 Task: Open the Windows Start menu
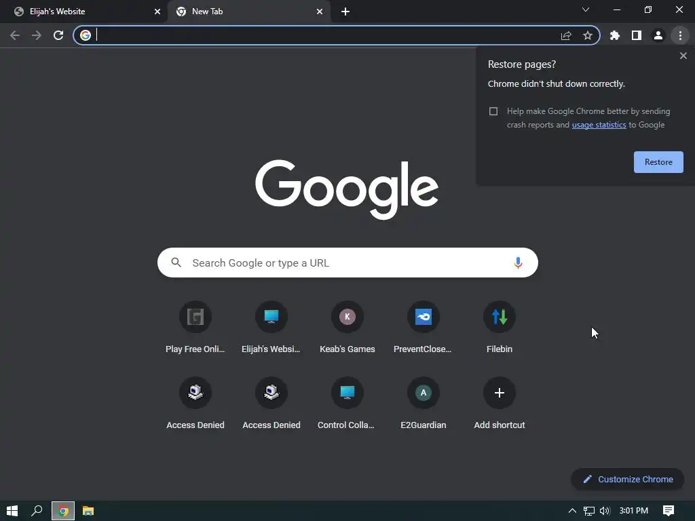click(12, 511)
